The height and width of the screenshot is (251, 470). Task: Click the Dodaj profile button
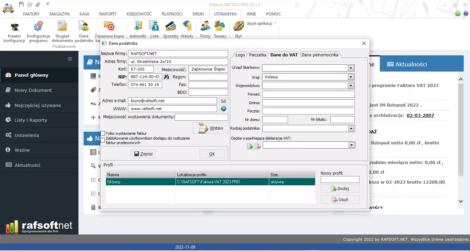340,189
